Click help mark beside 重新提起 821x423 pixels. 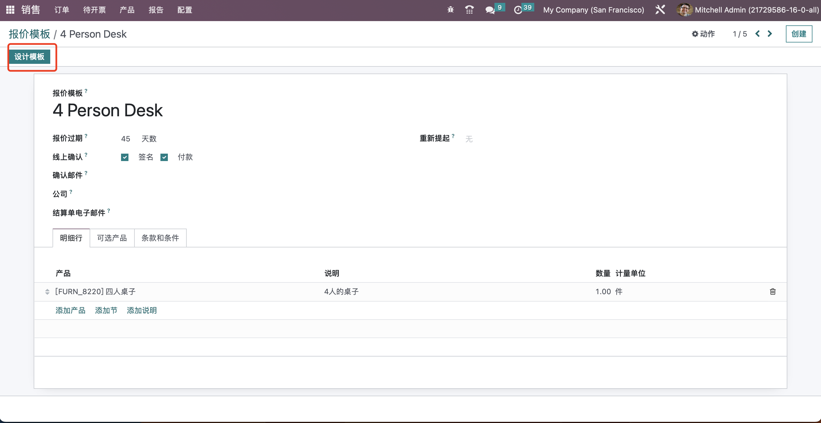[453, 136]
